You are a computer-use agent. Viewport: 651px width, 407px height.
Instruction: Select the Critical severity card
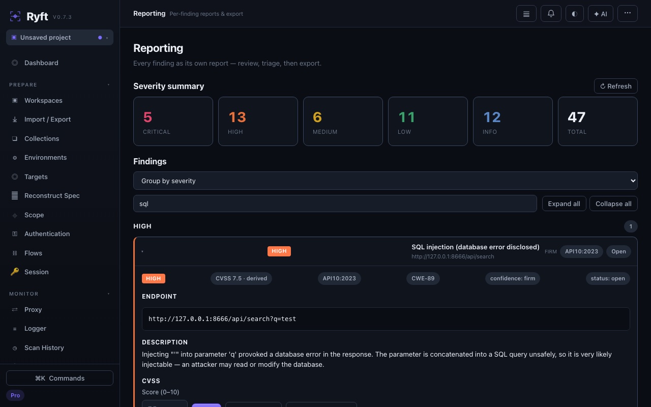click(173, 121)
